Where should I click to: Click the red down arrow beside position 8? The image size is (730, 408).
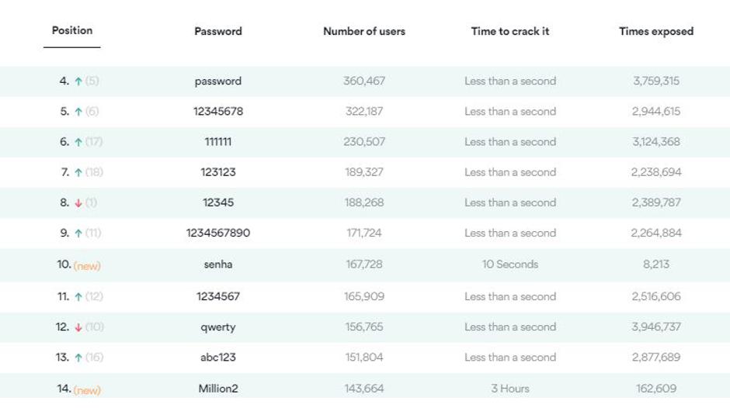point(78,203)
